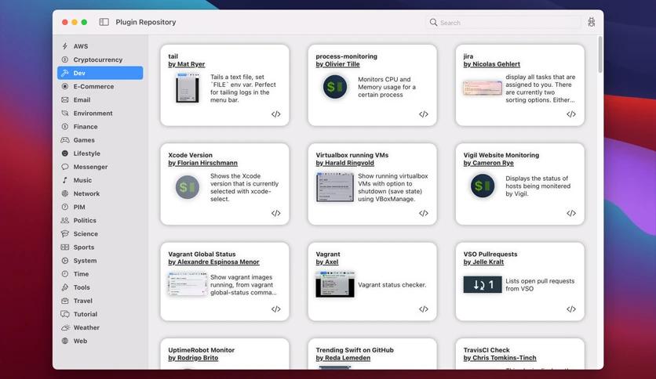Screen dimensions: 656x379
Task: Click the Weather cloud icon
Action: click(65, 327)
